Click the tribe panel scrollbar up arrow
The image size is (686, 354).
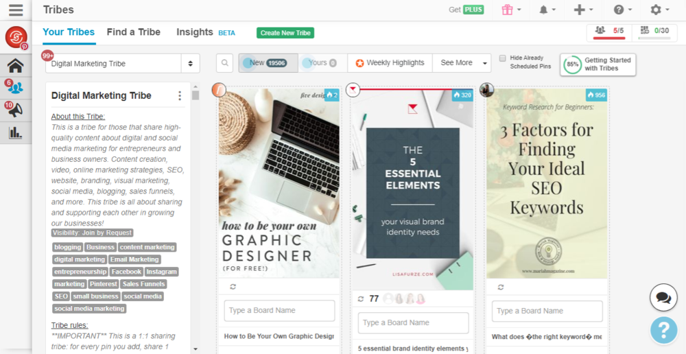[196, 86]
